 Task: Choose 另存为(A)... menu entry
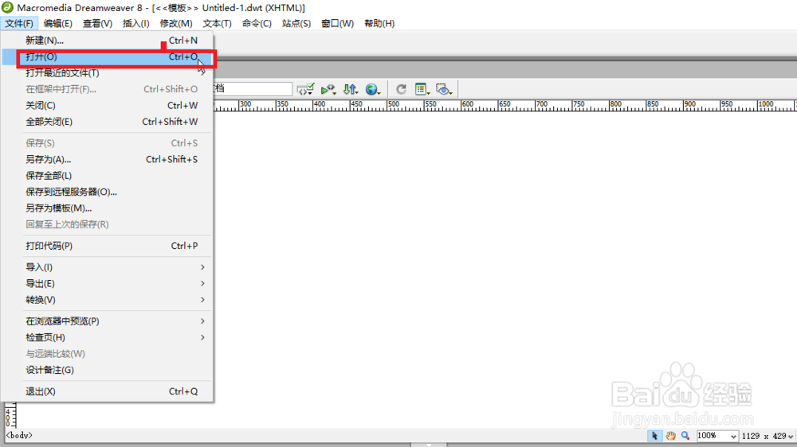click(106, 159)
